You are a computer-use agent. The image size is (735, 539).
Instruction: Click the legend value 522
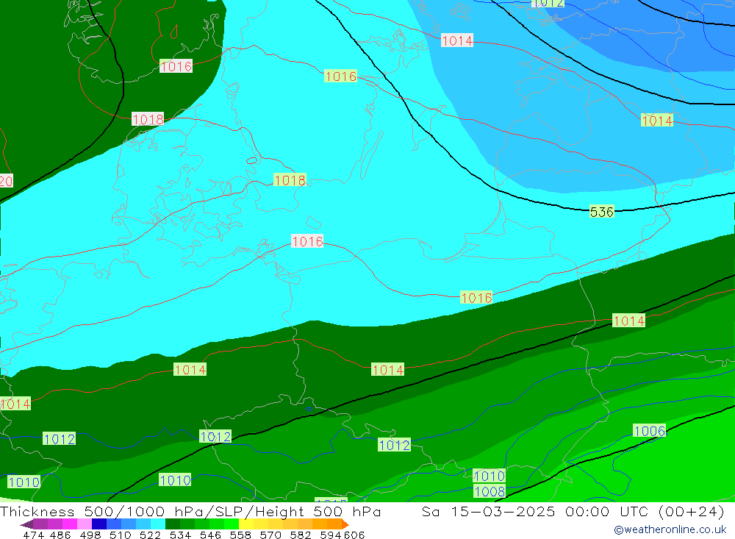click(x=150, y=535)
